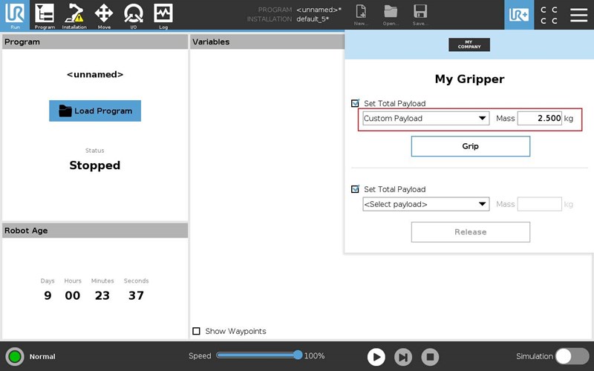Click the Load Program button

95,111
